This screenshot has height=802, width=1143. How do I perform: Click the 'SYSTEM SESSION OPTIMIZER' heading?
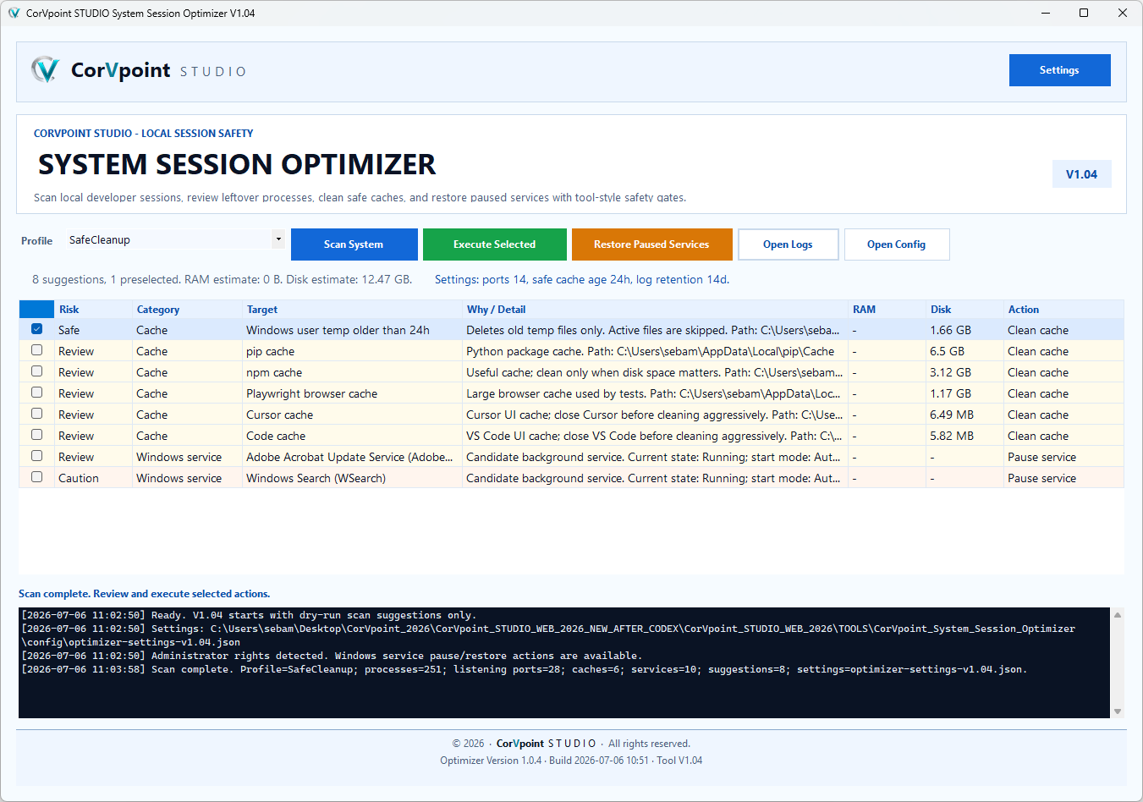237,164
